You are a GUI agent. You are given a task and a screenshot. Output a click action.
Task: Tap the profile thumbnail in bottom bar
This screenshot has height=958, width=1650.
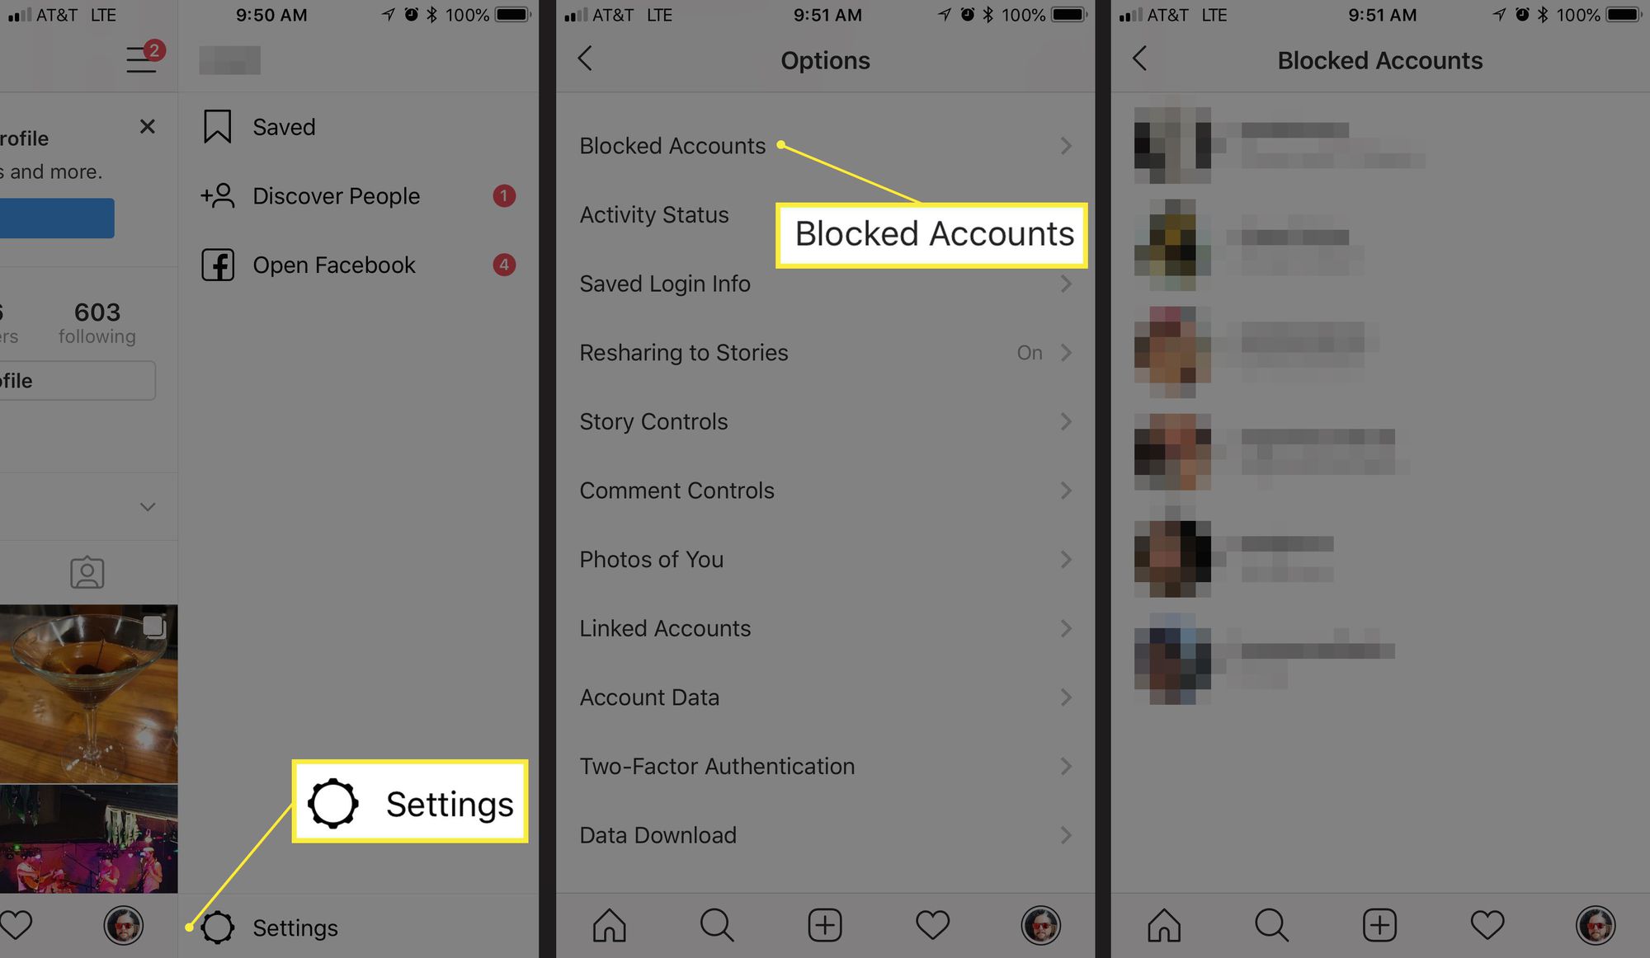tap(123, 926)
